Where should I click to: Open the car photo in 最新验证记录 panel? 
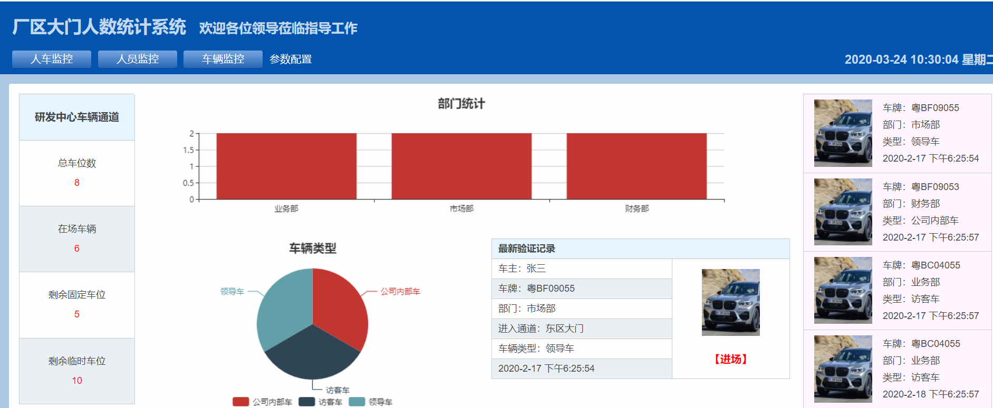tap(730, 302)
